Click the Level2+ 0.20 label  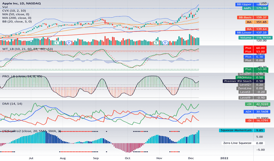251,85
